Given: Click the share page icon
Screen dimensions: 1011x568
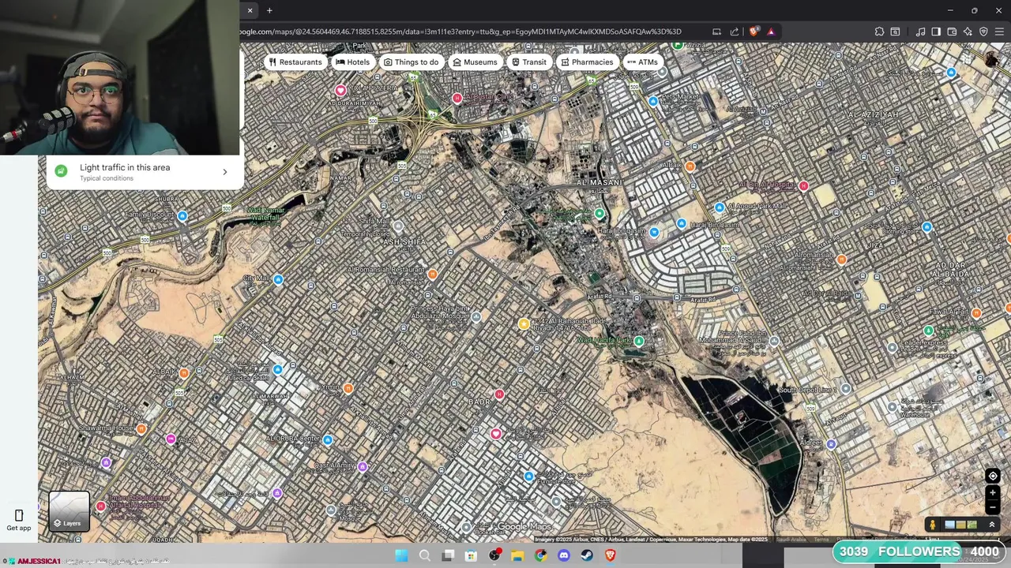Looking at the screenshot, I should [735, 32].
